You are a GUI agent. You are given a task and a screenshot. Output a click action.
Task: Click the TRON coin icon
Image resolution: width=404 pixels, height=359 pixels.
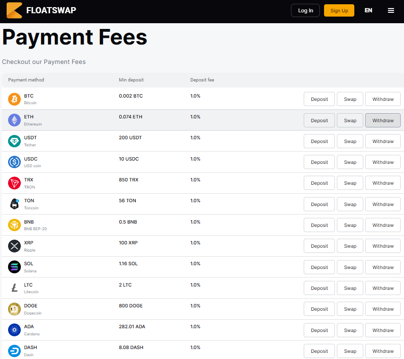pos(14,183)
